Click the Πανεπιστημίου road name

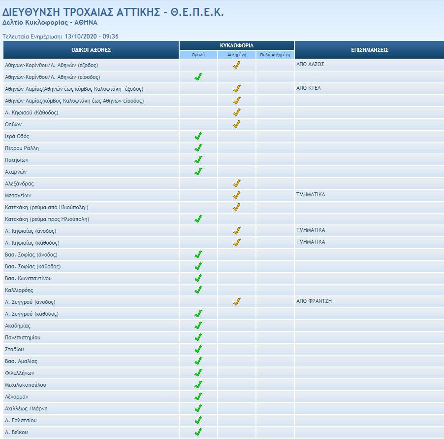[23, 337]
